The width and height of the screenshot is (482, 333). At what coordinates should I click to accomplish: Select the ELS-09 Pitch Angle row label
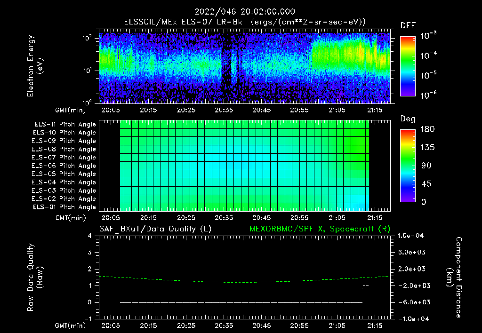(x=64, y=141)
